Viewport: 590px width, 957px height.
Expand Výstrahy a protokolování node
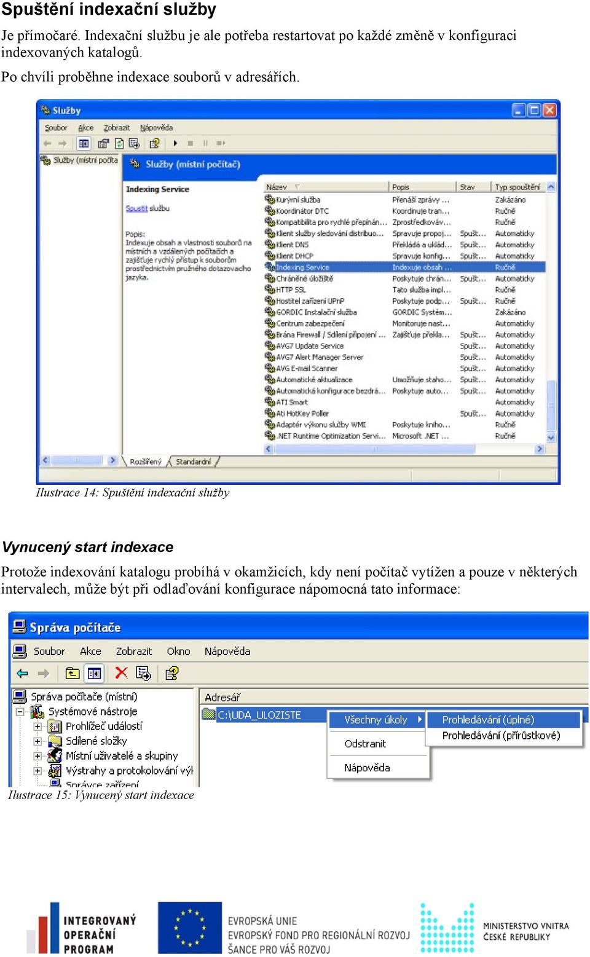pos(37,771)
